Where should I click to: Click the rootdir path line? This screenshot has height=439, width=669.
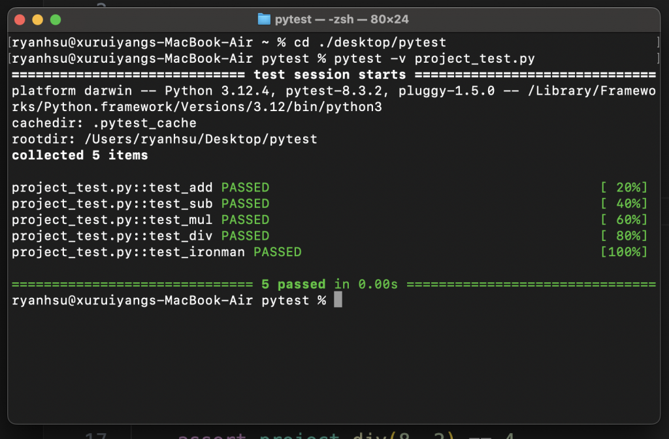click(x=164, y=139)
